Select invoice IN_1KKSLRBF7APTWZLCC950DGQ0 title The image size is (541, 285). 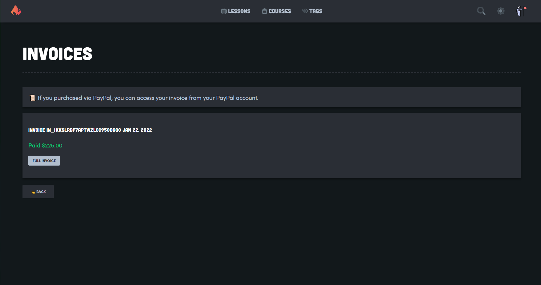[x=90, y=130]
